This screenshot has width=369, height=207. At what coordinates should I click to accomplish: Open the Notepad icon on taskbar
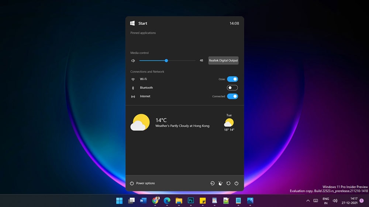[x=238, y=201]
